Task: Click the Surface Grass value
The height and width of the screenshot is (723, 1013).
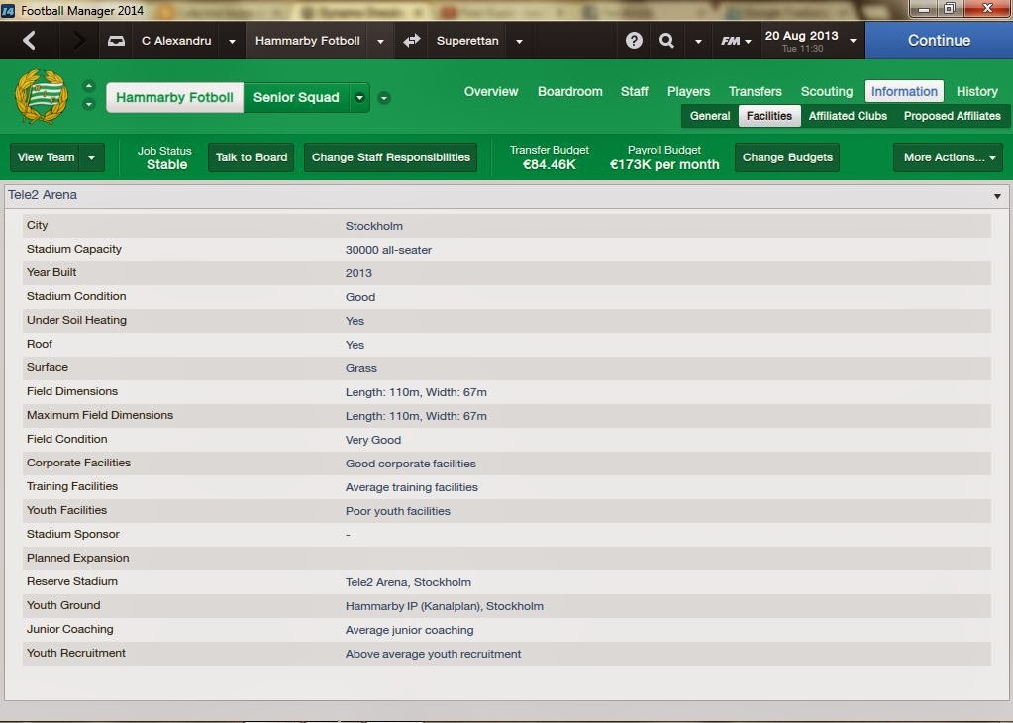Action: tap(361, 369)
